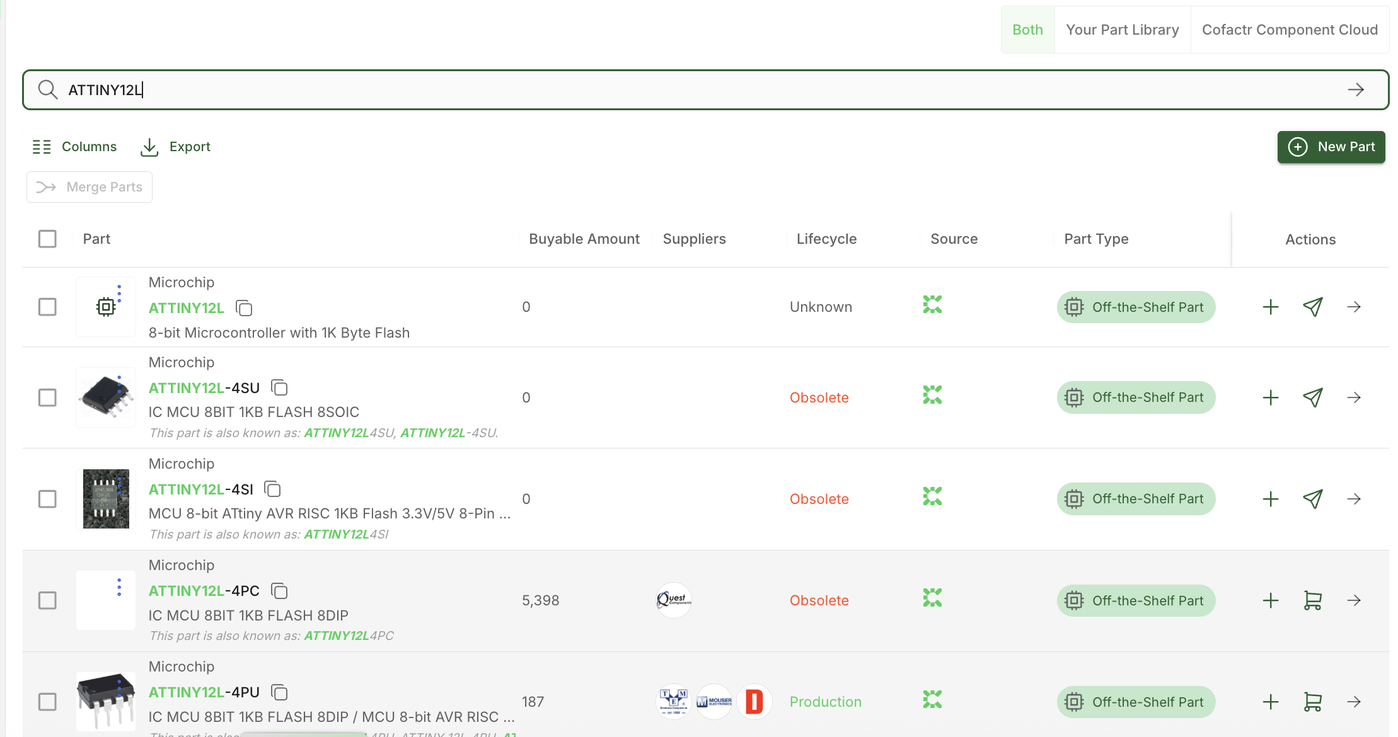Click the search magnifier icon
This screenshot has height=737, width=1398.
[47, 89]
